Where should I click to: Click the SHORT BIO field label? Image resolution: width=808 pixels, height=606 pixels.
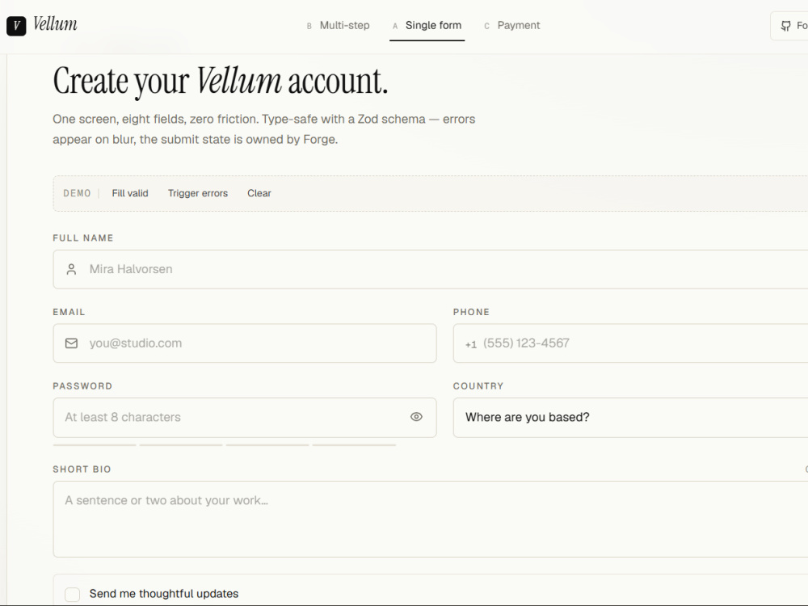pyautogui.click(x=82, y=469)
